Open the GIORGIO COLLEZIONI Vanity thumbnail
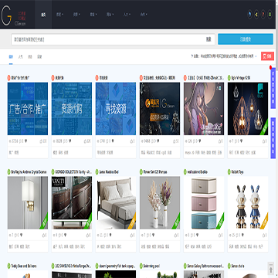 point(72,202)
